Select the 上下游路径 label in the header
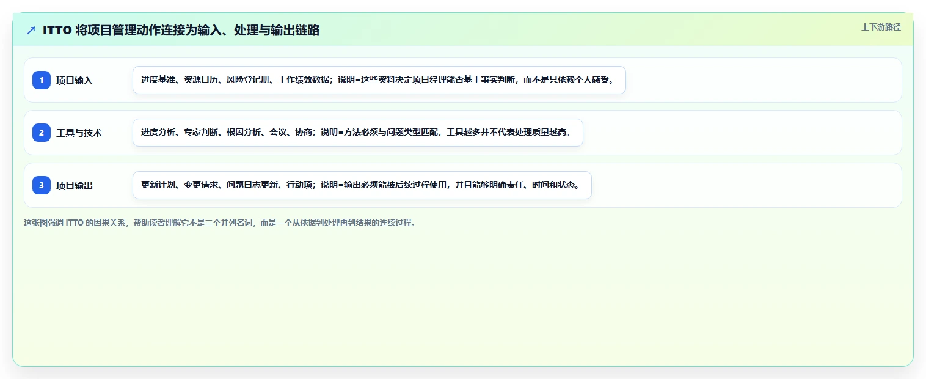The height and width of the screenshot is (379, 926). 881,27
